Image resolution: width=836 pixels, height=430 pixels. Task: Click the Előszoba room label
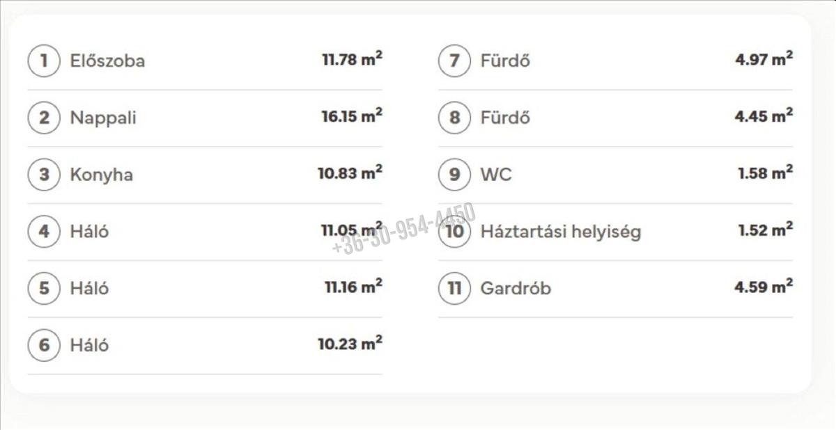tap(107, 61)
